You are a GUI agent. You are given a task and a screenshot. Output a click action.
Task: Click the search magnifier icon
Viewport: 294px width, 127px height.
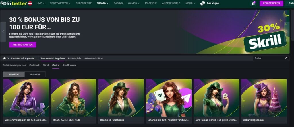(287, 58)
